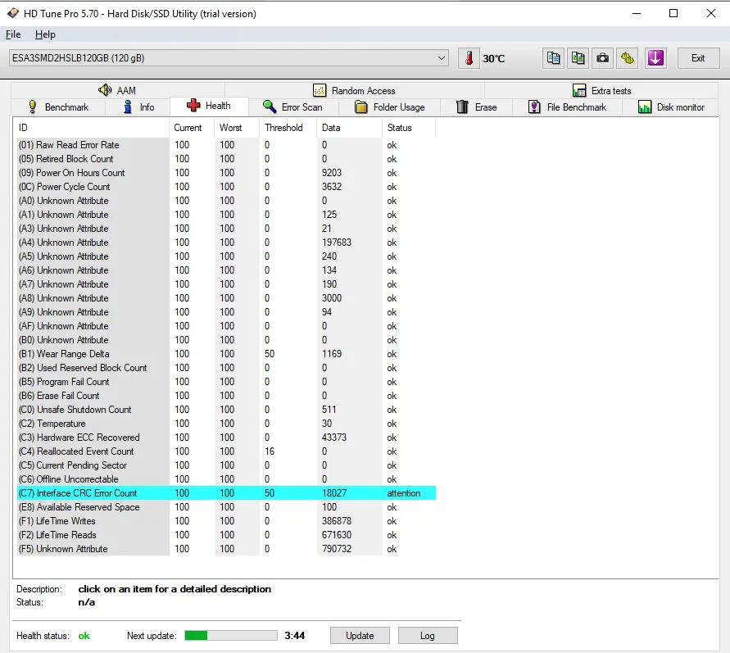Click the Log button
730x653 pixels.
(428, 635)
